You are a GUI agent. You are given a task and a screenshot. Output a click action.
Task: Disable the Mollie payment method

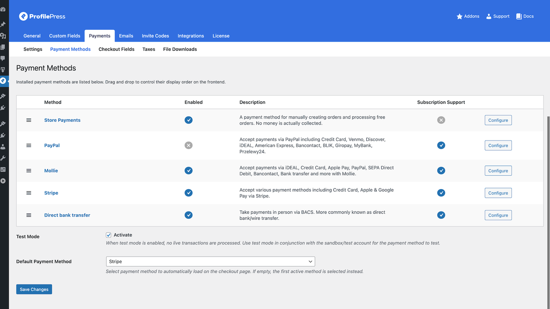coord(188,170)
